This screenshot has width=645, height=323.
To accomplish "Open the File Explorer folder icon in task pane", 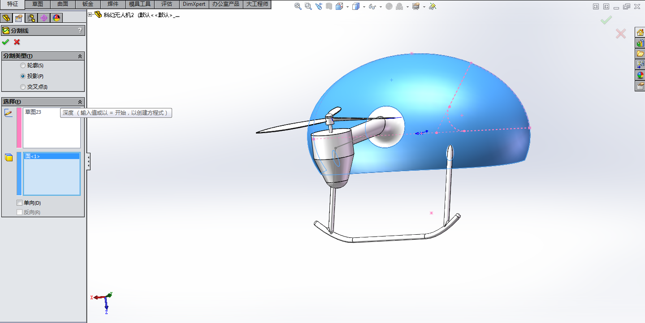I will click(640, 54).
